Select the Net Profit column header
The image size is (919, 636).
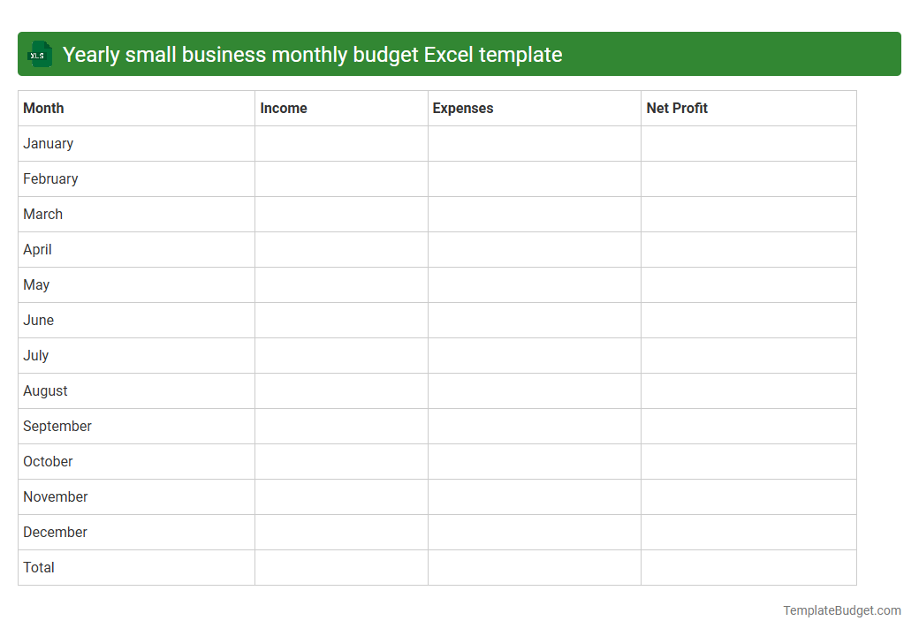(677, 108)
